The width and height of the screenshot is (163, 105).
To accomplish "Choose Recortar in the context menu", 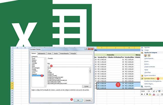I will pos(147,47).
